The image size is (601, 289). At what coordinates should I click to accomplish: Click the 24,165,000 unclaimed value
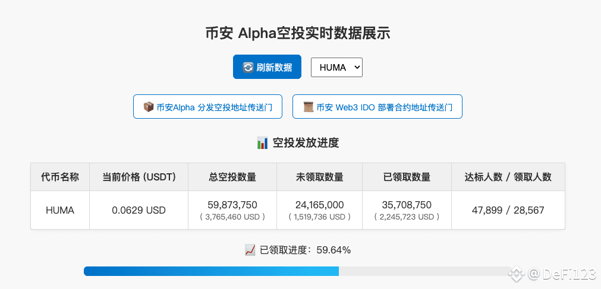click(319, 205)
